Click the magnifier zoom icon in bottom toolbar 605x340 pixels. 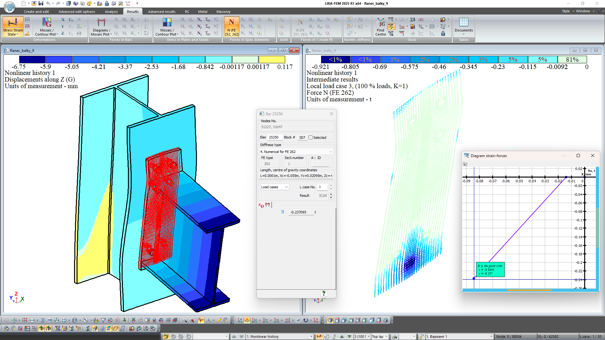[x=185, y=320]
